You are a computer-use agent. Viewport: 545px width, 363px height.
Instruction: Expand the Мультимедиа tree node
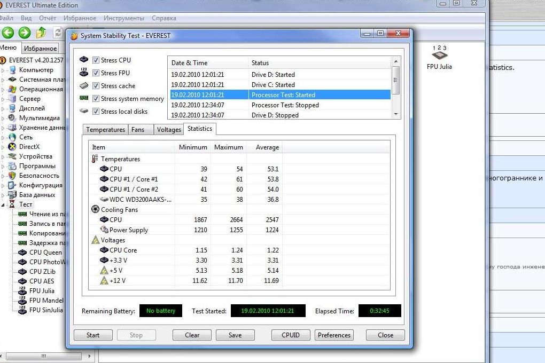(x=4, y=118)
